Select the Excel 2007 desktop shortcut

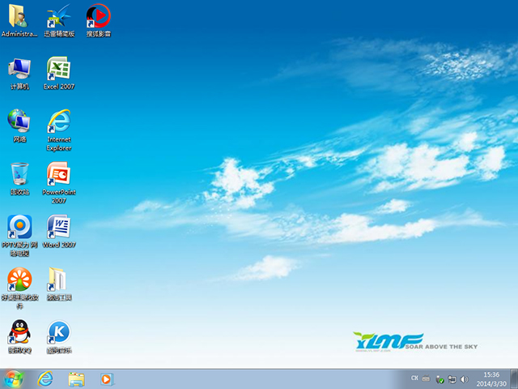(58, 70)
